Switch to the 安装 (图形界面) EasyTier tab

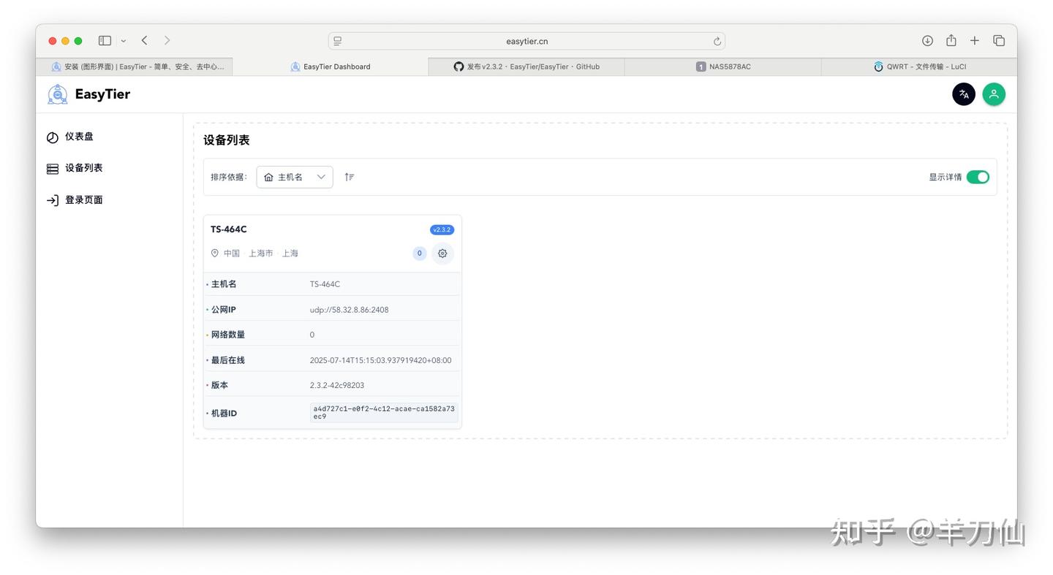point(135,66)
